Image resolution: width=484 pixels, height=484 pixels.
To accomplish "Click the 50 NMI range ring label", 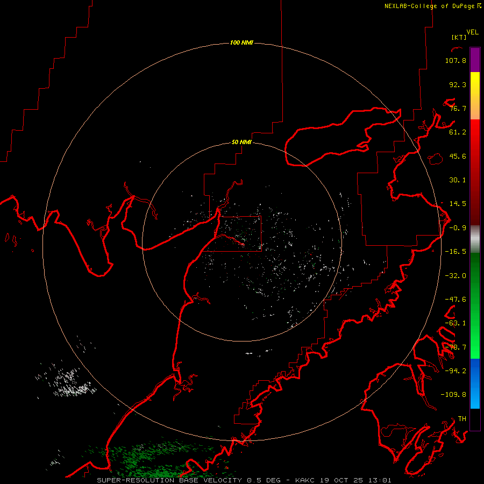I will click(x=241, y=142).
